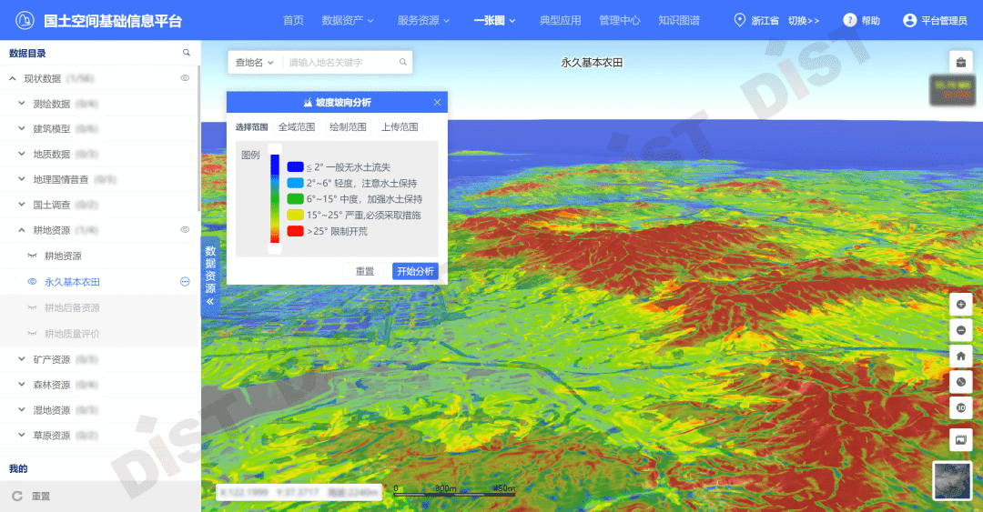Click 切换>> to switch region

click(804, 20)
